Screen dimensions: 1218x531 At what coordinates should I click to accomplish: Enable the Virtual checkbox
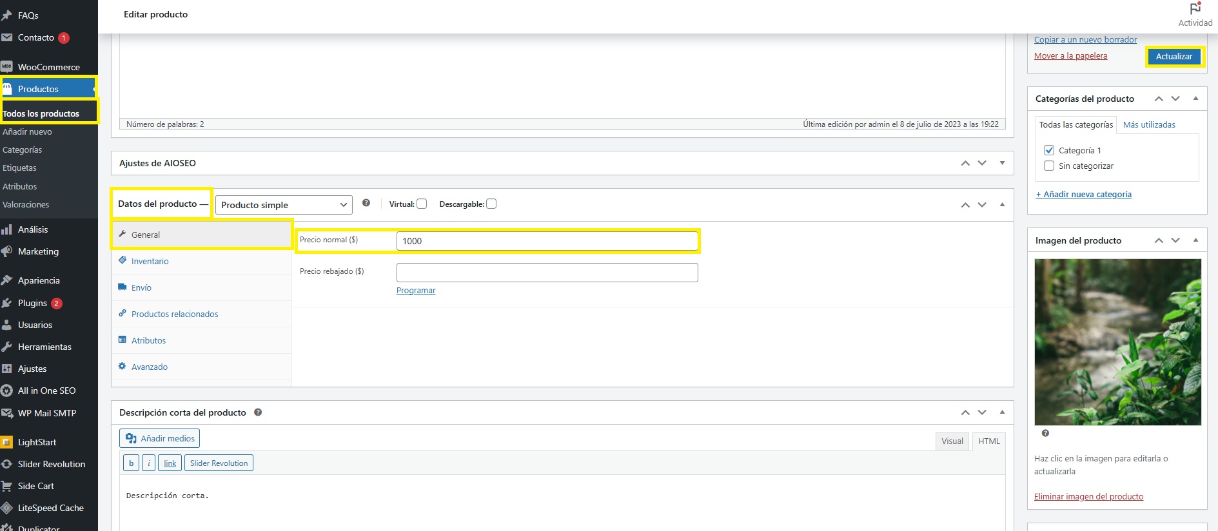tap(422, 204)
